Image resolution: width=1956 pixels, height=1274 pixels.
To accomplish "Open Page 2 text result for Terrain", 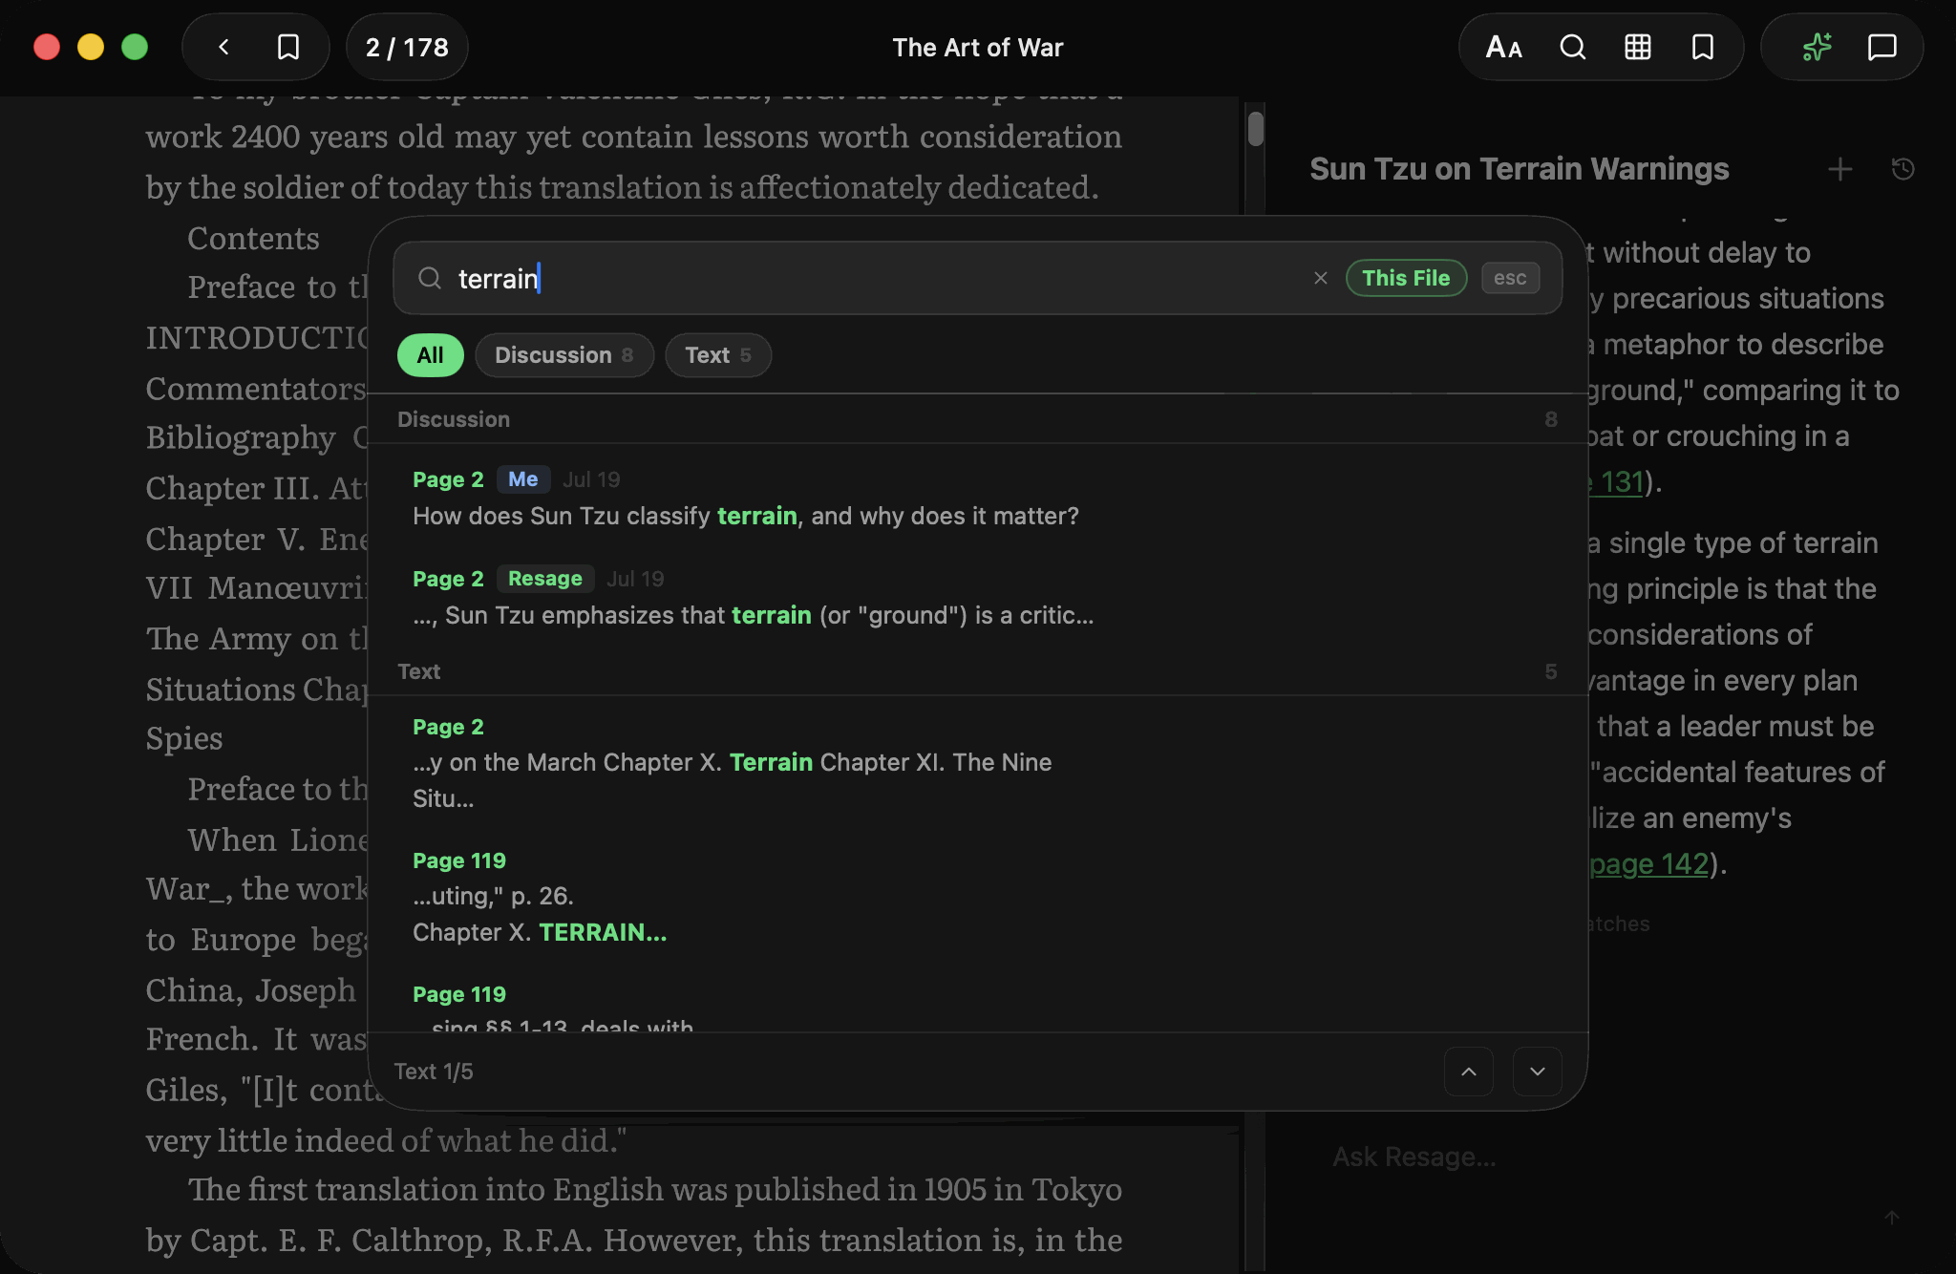I will pyautogui.click(x=977, y=762).
